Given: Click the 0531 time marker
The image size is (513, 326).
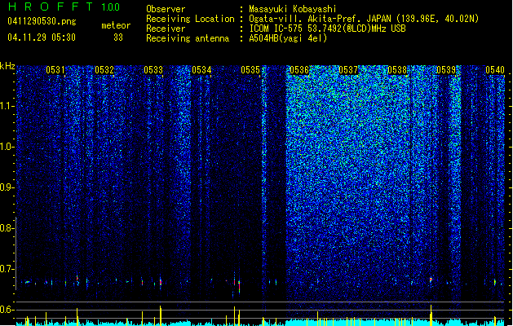Looking at the screenshot, I should coord(55,69).
